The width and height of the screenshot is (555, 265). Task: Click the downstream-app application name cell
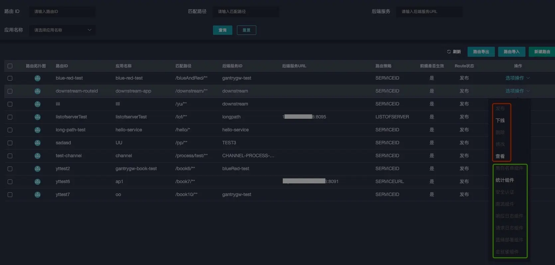pyautogui.click(x=133, y=91)
